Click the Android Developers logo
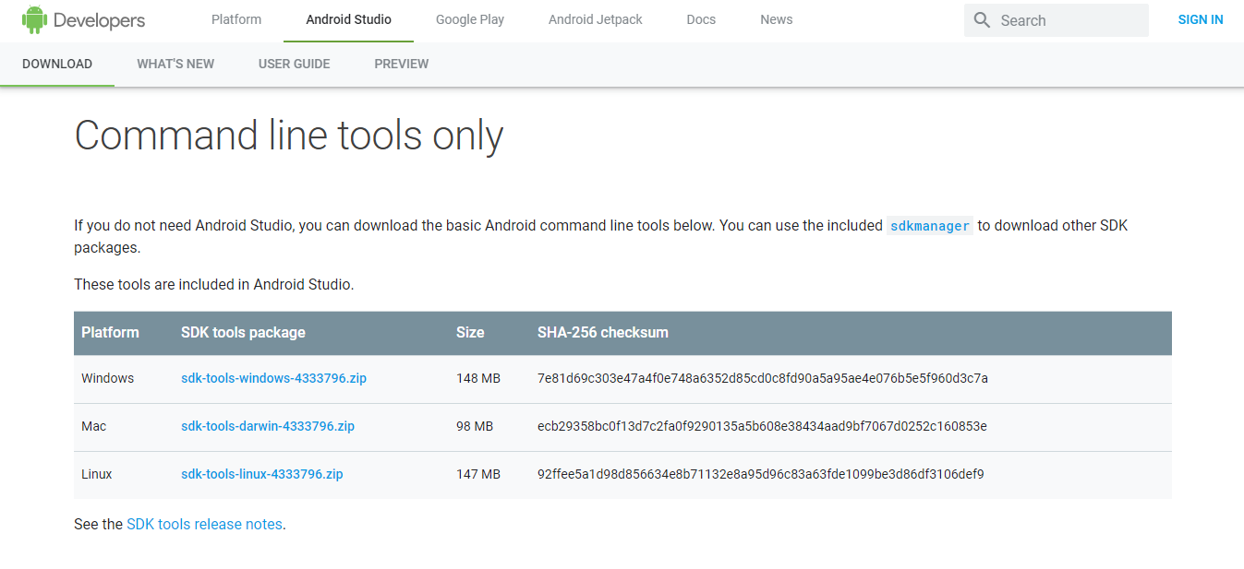 point(83,19)
